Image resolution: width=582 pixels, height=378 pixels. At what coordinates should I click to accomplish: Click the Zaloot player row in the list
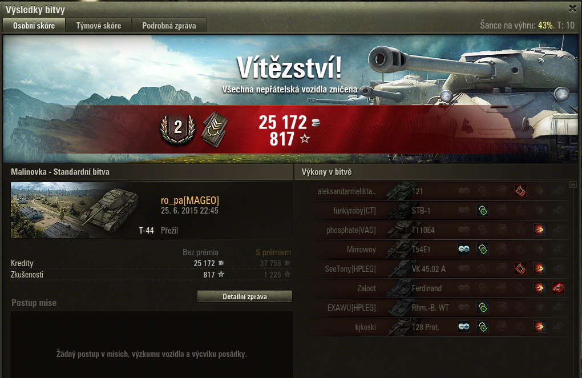coord(436,288)
